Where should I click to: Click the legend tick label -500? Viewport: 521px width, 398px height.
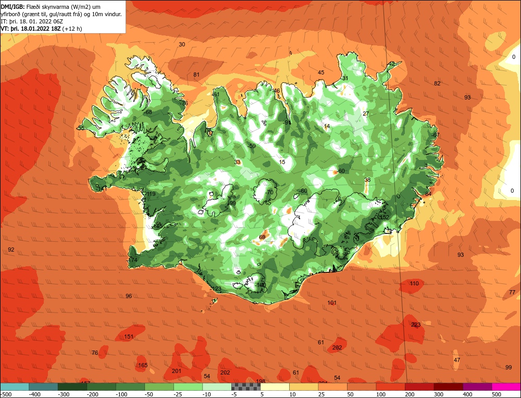(6, 394)
